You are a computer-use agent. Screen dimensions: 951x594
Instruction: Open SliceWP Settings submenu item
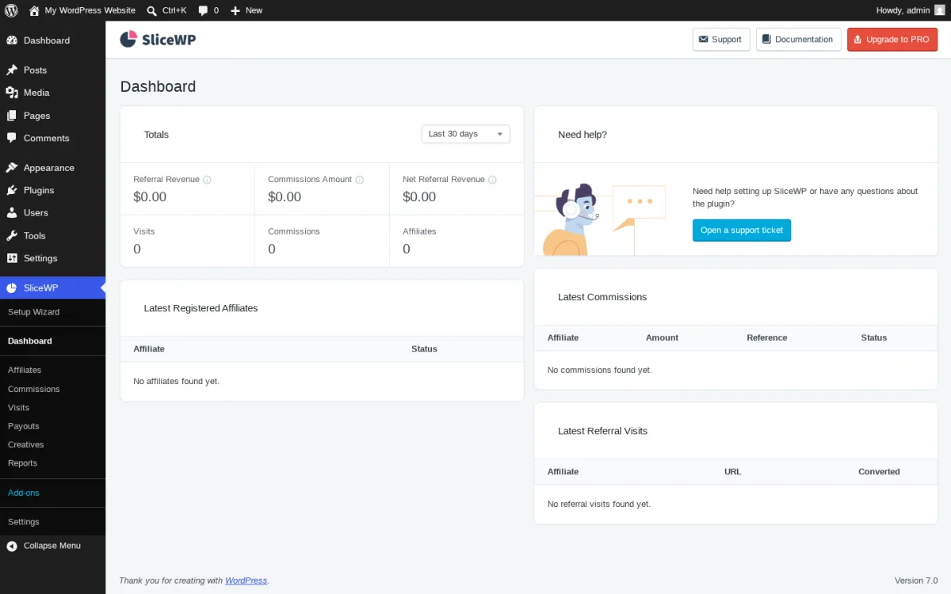(23, 522)
